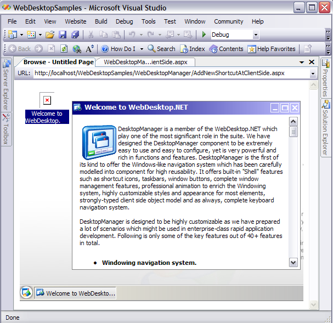Click the Search button in help toolbar
Screen dimensions: 333x323
pyautogui.click(x=161, y=49)
